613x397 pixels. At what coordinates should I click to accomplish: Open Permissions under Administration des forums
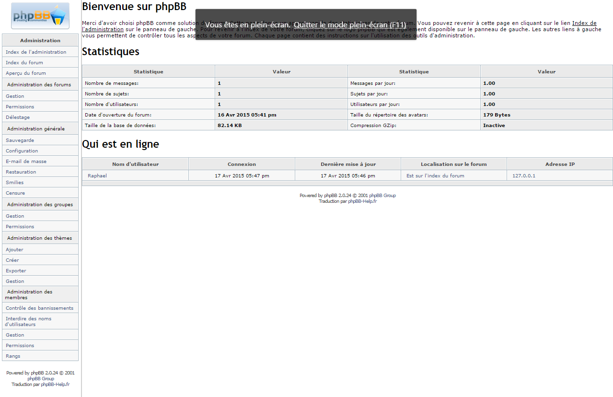[19, 106]
